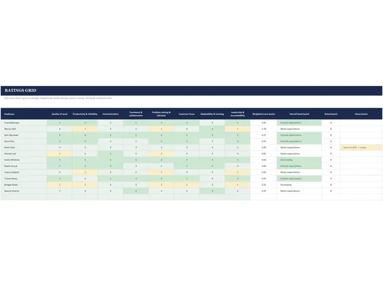Select the Devon Park name cell
Screen dimensions: 383x287
point(24,148)
